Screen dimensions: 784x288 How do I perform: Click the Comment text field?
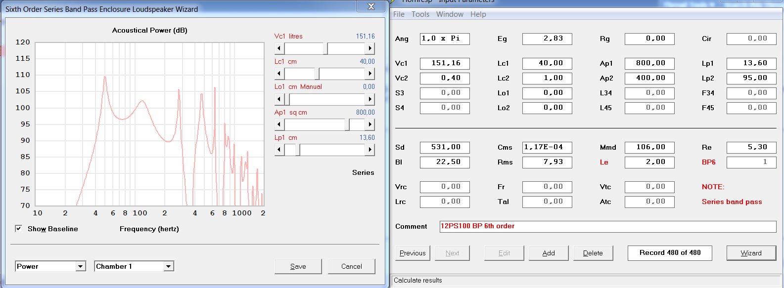click(608, 226)
